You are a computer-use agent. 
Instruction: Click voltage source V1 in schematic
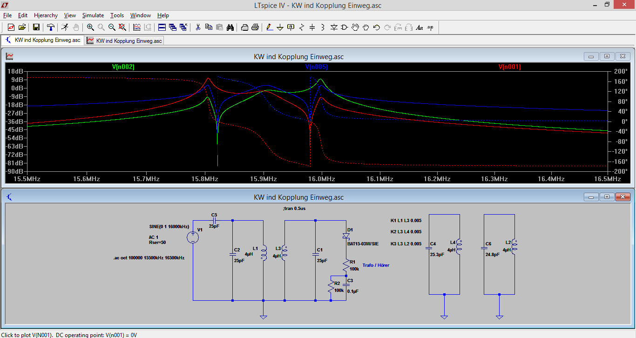(x=193, y=237)
